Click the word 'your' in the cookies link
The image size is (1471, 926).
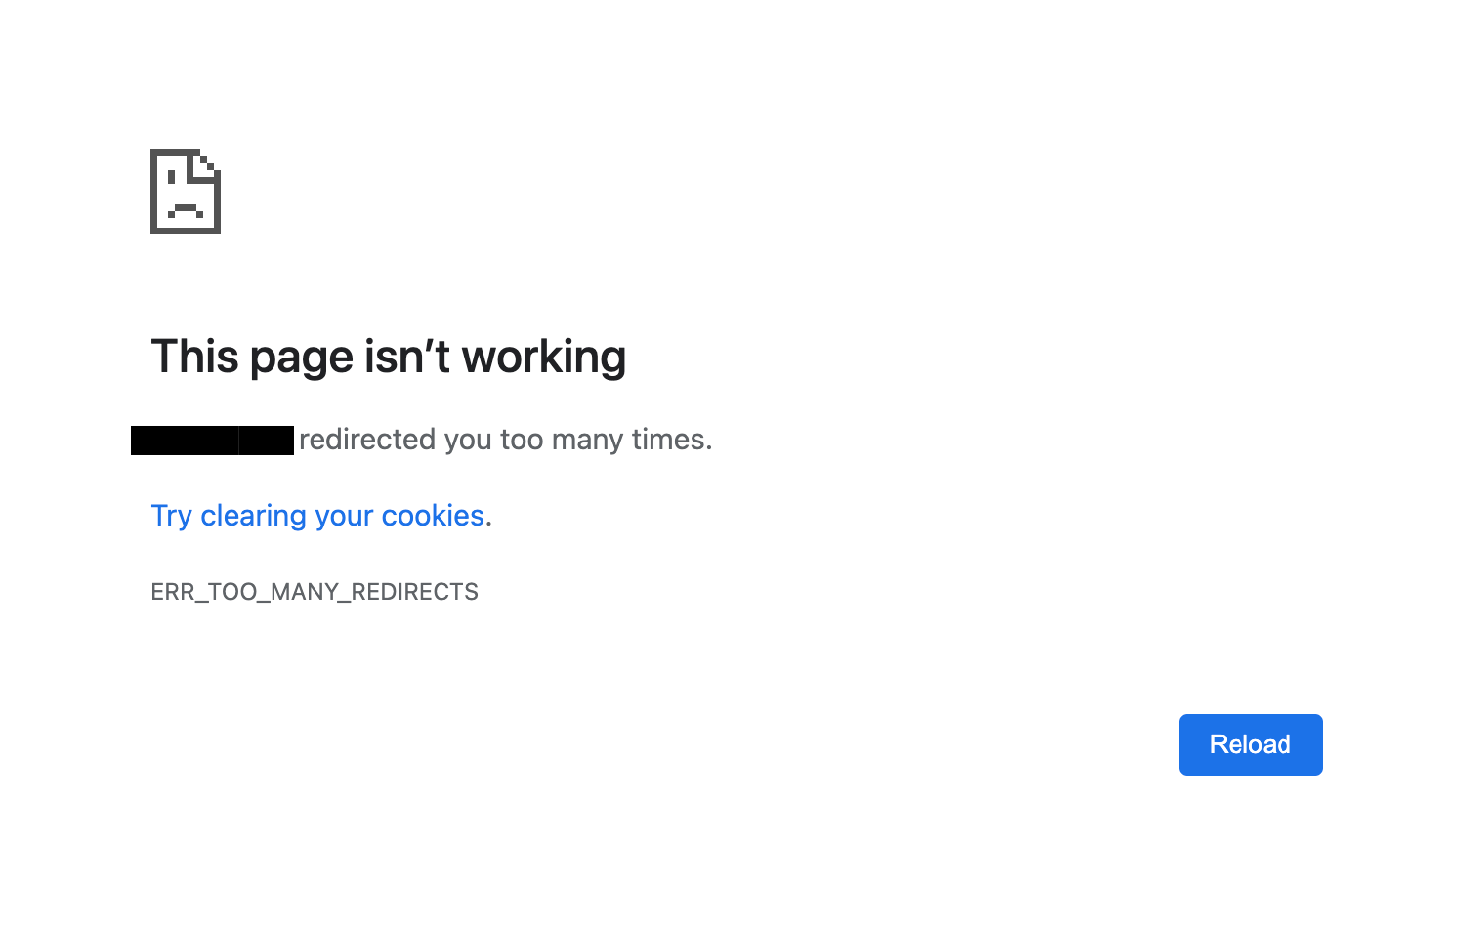(x=344, y=516)
